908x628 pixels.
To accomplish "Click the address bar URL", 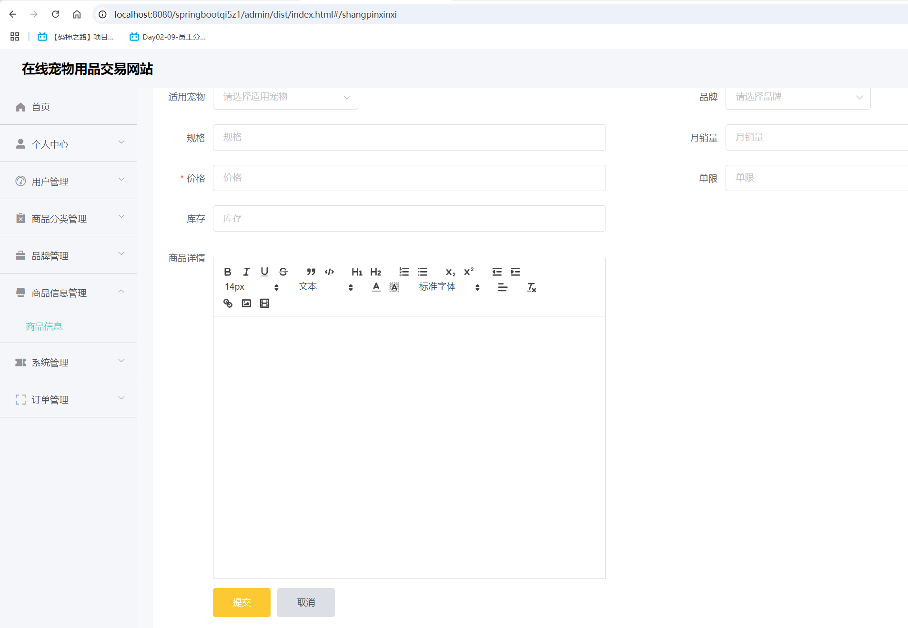I will click(x=255, y=14).
